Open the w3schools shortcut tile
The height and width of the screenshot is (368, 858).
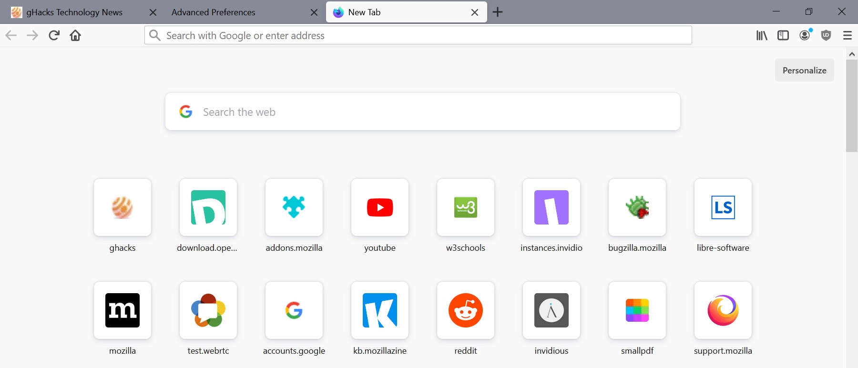point(466,208)
